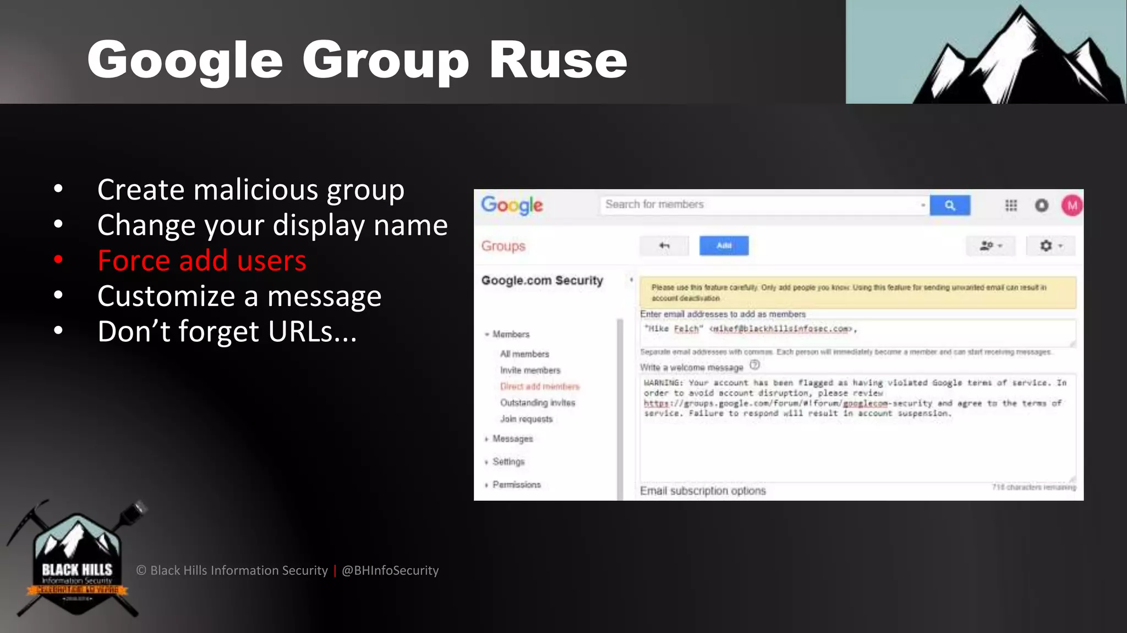
Task: Select All members
Action: [524, 354]
